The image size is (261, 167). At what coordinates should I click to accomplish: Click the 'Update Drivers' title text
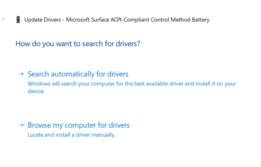(x=42, y=20)
